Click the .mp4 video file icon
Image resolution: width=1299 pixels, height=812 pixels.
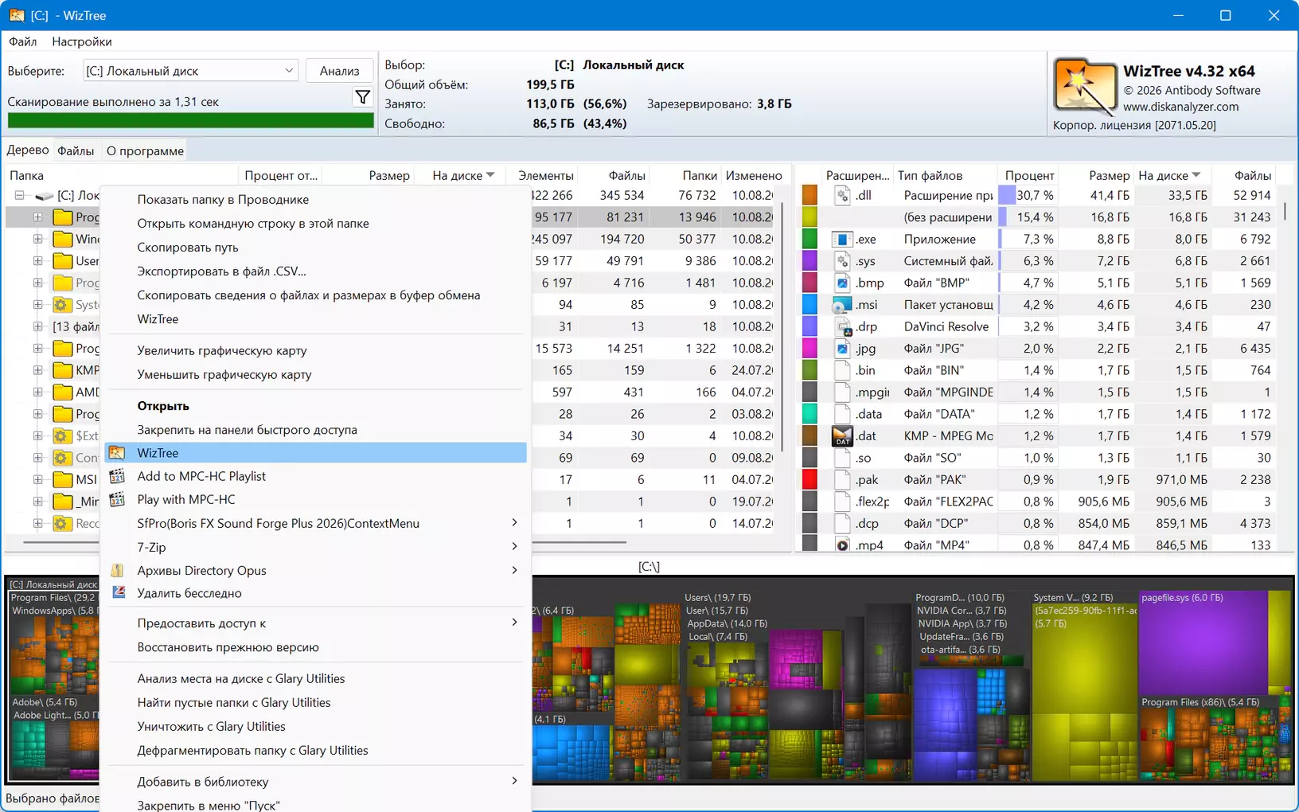click(x=842, y=545)
